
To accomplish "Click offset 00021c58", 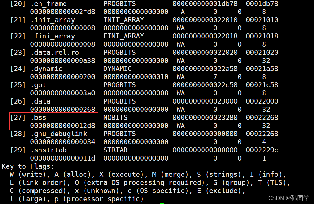I will 262,85.
